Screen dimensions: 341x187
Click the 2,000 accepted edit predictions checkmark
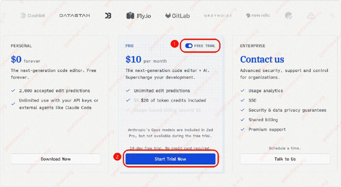click(14, 91)
